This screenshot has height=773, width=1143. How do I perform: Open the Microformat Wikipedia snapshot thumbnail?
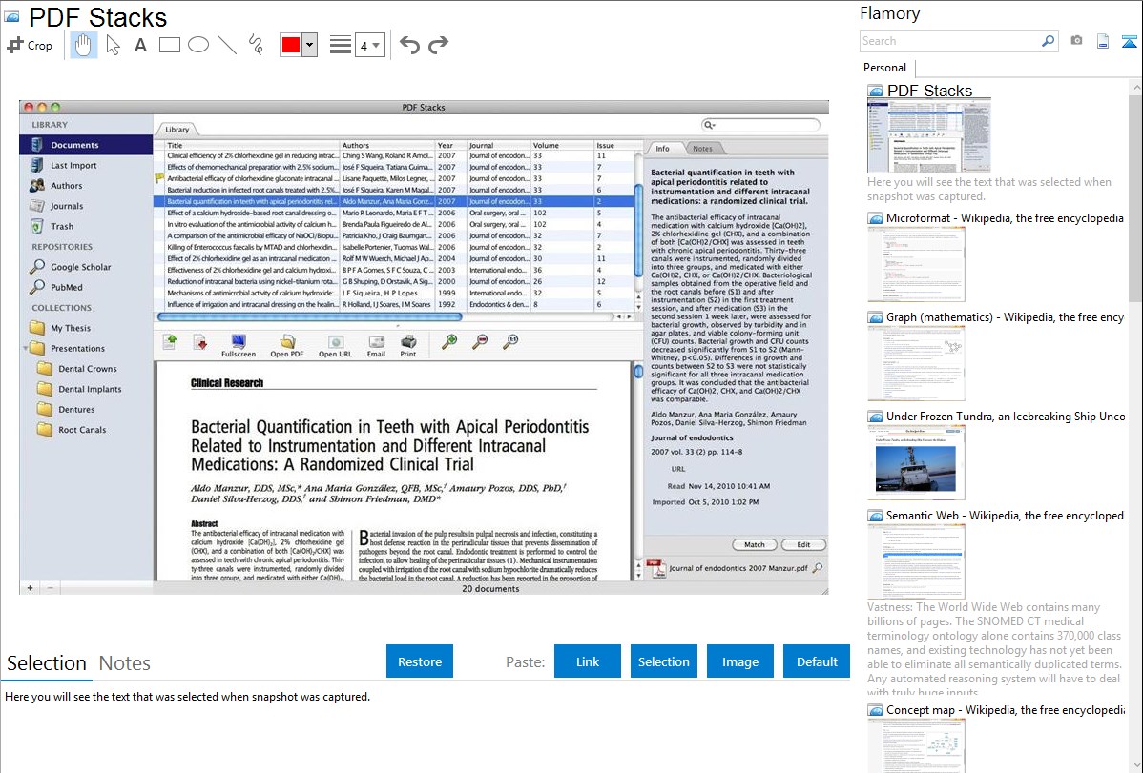[x=916, y=263]
